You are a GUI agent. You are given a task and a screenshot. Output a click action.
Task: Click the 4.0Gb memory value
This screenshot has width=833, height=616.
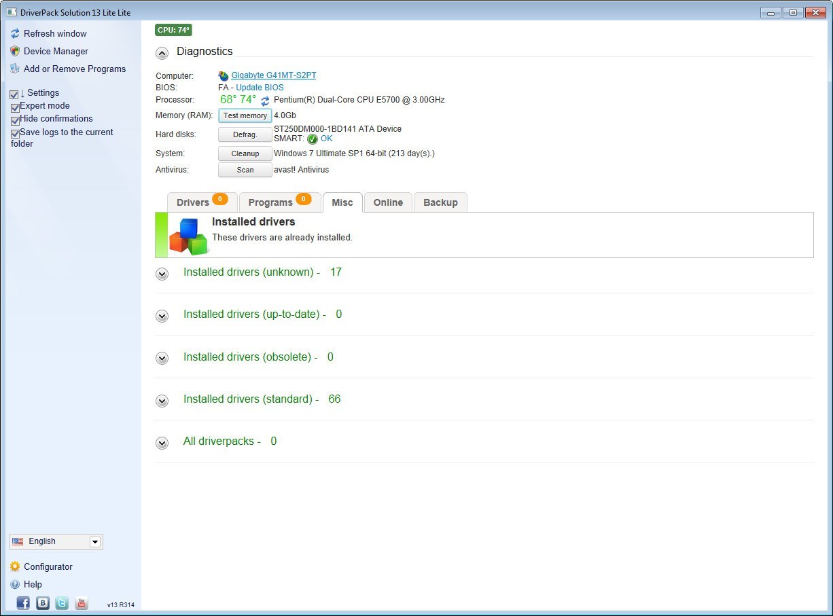(x=285, y=115)
